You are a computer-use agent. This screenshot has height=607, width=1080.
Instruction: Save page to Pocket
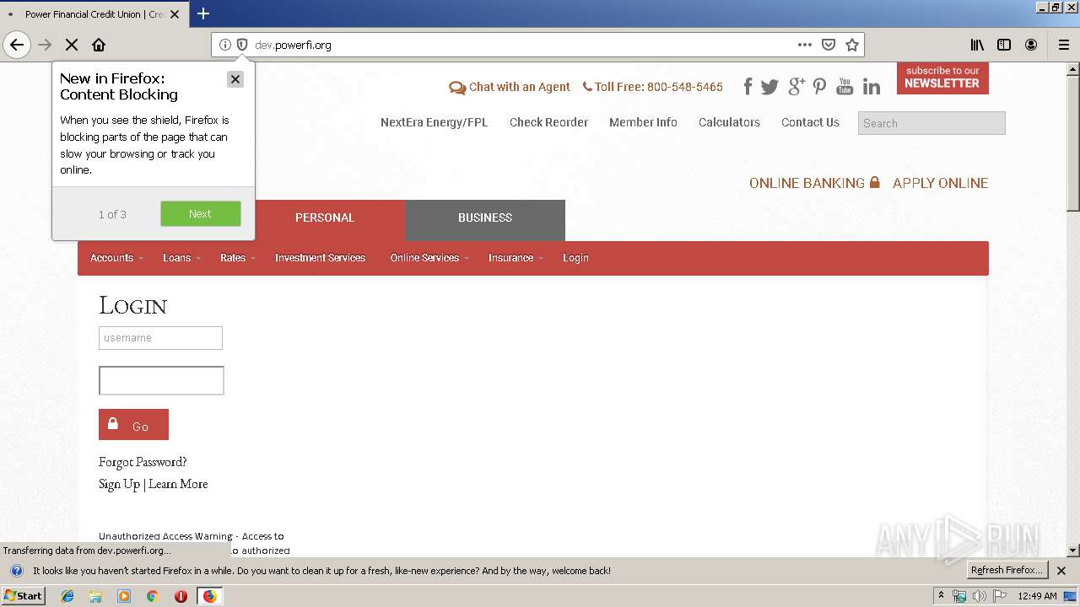click(829, 45)
